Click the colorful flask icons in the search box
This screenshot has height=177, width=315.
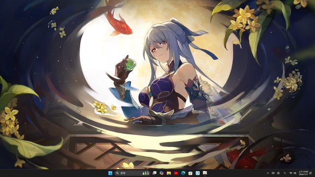pos(146,173)
